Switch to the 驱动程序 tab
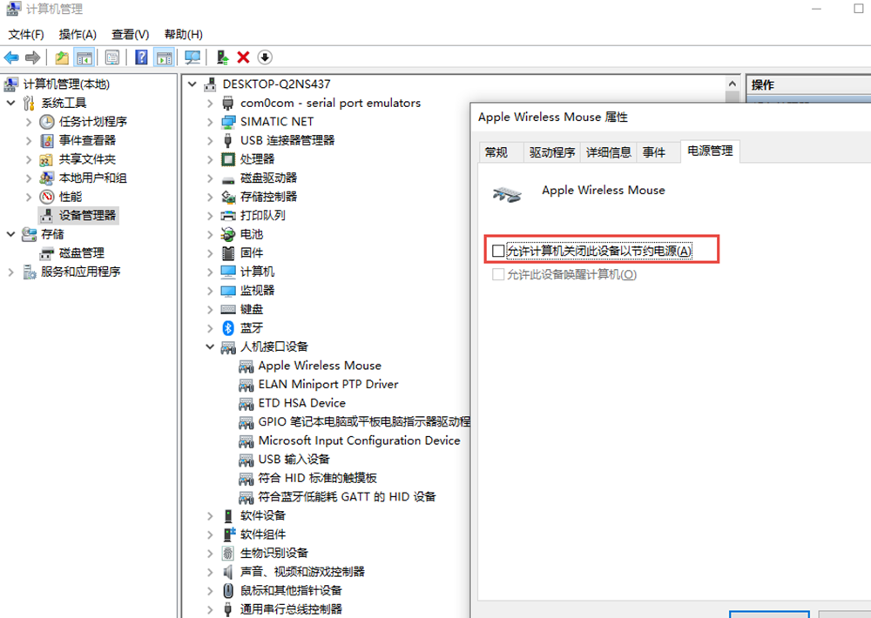Image resolution: width=871 pixels, height=618 pixels. coord(552,152)
